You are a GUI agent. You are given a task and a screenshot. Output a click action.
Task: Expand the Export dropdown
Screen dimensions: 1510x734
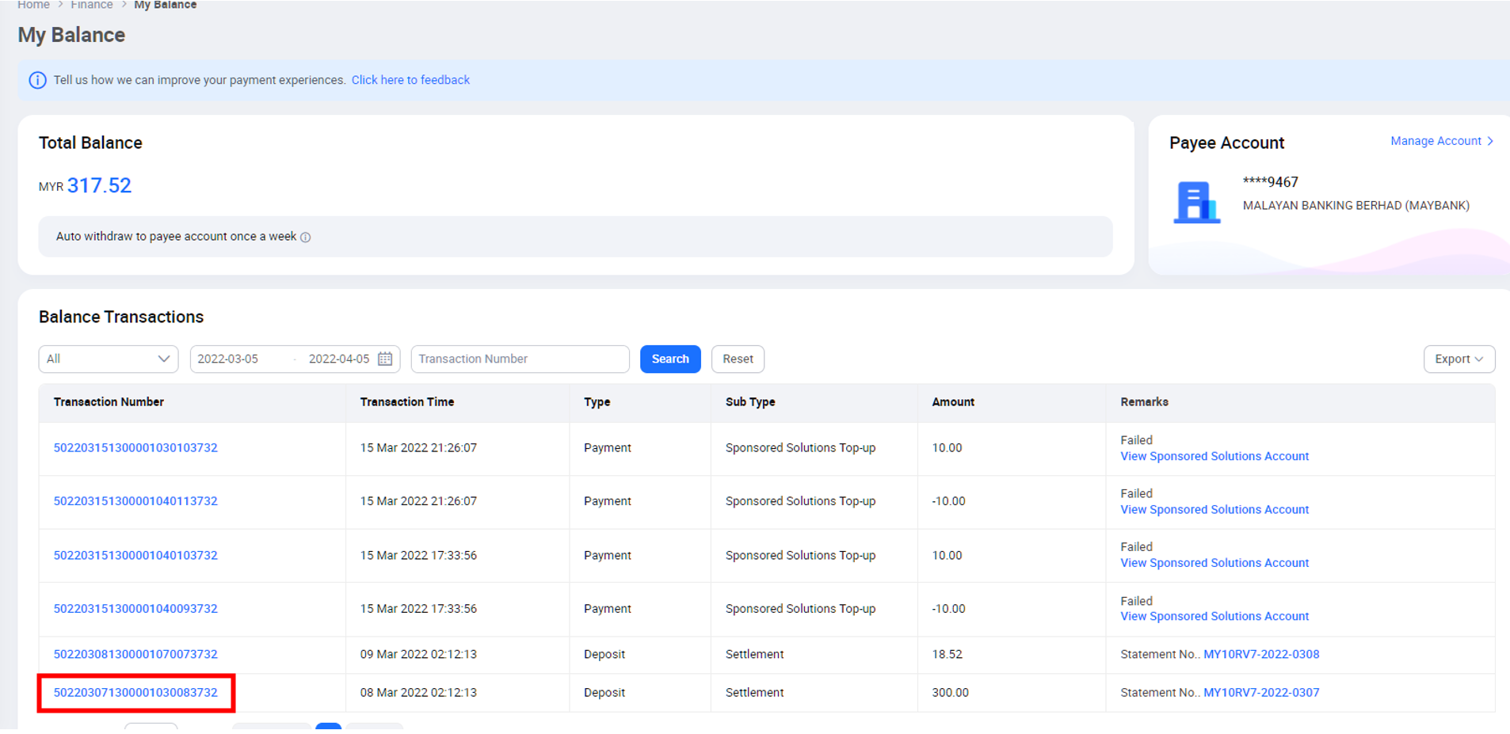[x=1459, y=359]
